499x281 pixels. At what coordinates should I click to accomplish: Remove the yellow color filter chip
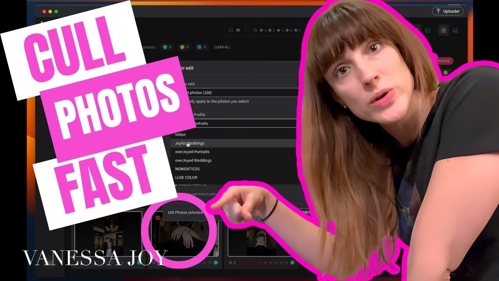click(x=188, y=47)
